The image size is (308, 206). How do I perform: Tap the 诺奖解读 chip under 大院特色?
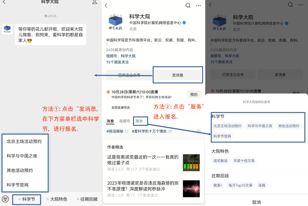click(x=220, y=161)
